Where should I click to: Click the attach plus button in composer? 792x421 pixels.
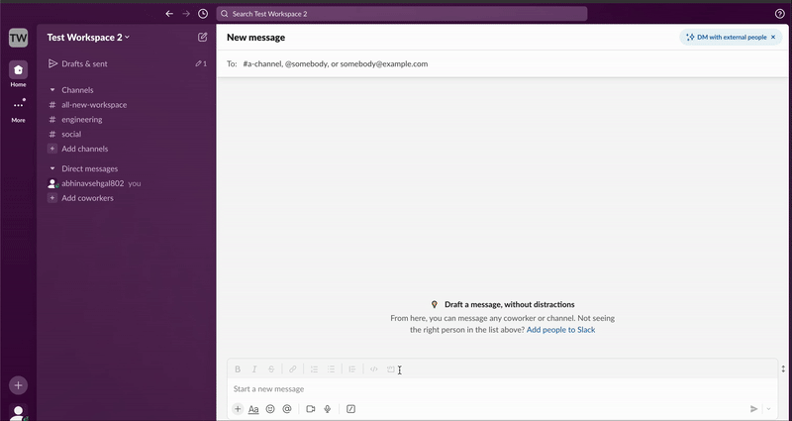[238, 409]
